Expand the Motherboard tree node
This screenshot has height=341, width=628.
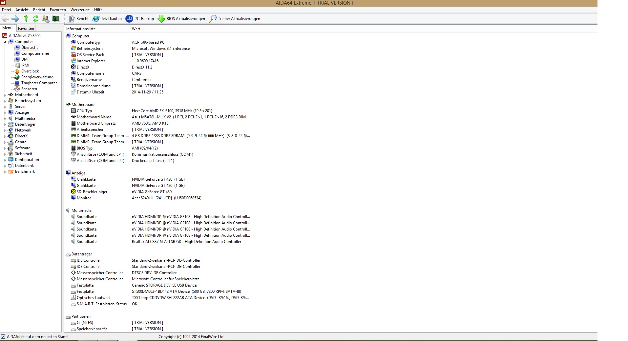point(5,95)
